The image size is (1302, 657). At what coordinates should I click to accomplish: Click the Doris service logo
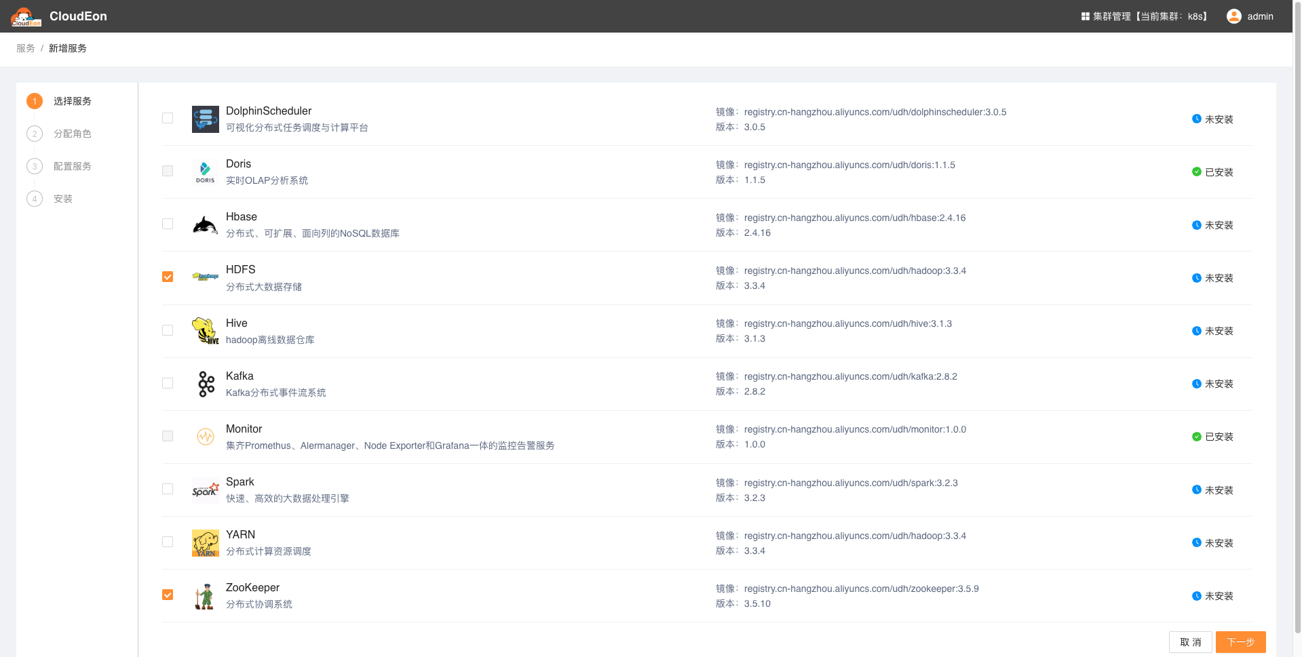pyautogui.click(x=206, y=172)
